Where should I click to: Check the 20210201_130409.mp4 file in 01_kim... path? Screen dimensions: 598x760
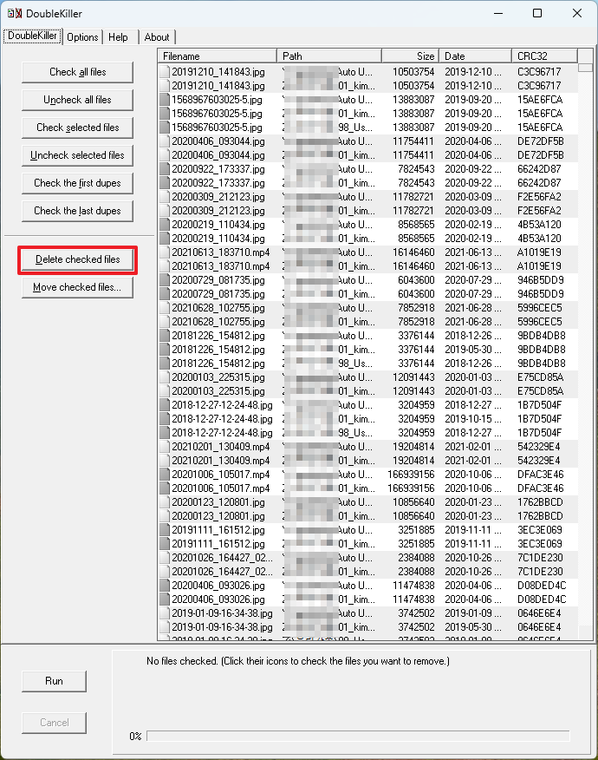(x=165, y=461)
